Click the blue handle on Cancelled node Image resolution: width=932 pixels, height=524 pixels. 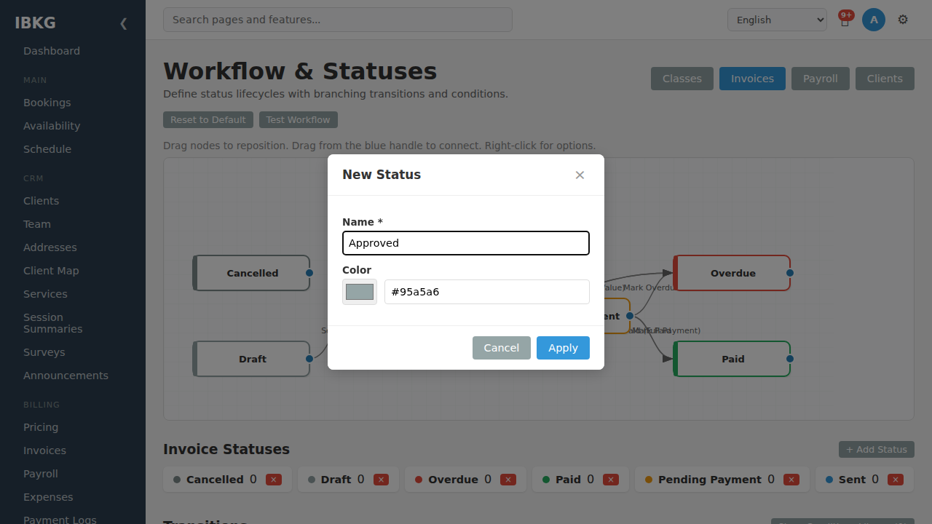pos(309,273)
